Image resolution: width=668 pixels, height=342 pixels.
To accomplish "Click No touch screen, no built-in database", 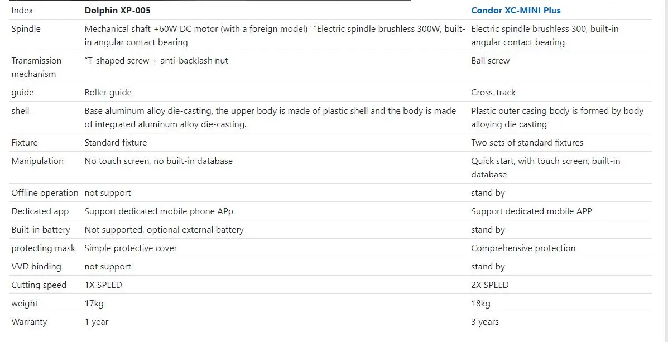I will pos(158,161).
